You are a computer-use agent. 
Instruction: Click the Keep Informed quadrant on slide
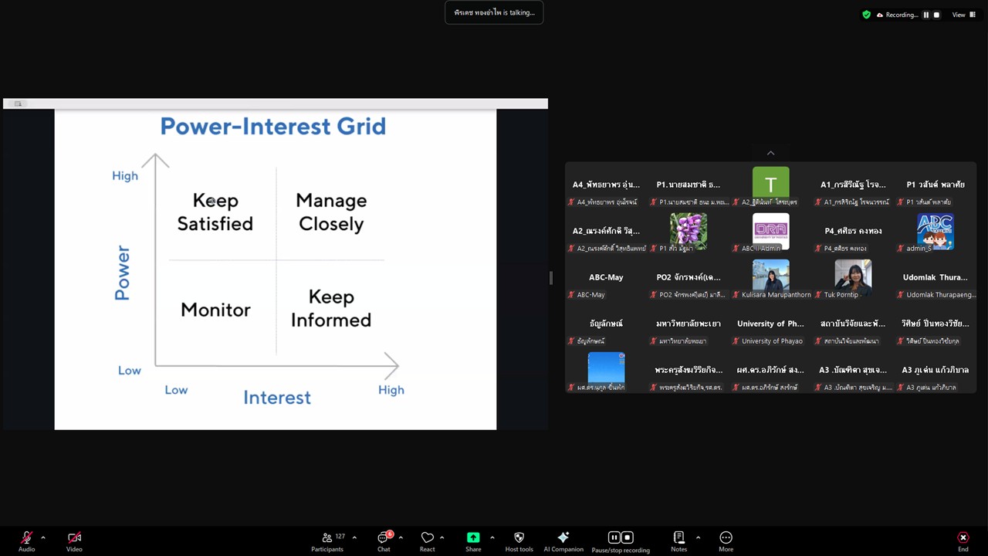(331, 308)
